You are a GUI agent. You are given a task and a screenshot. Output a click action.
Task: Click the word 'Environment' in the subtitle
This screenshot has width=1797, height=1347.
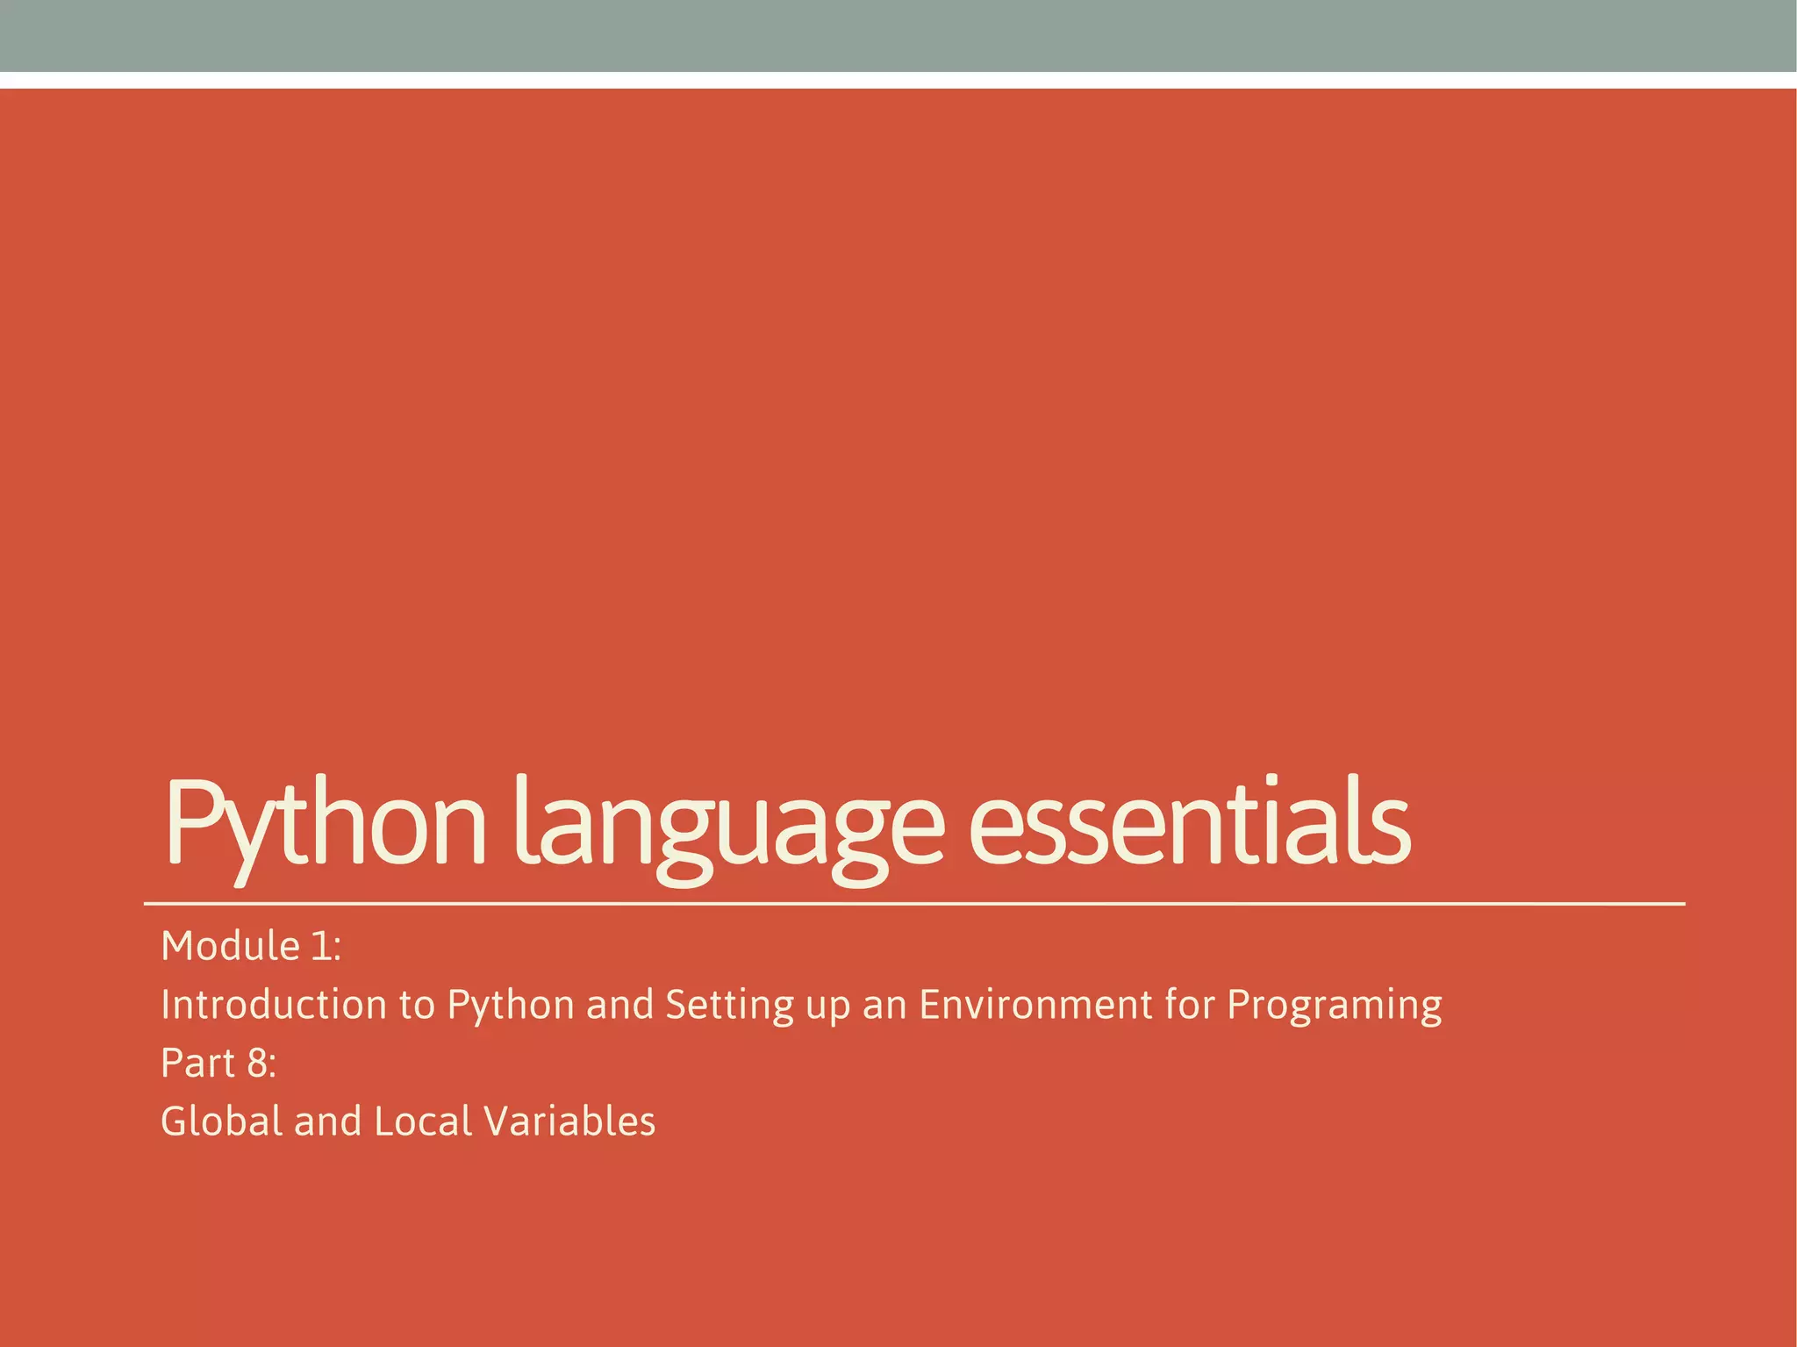click(1035, 1005)
